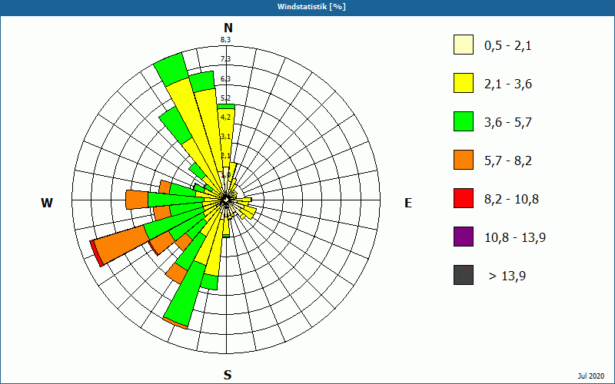Select the orange 5,7 - 8,2 legend swatch
This screenshot has height=384, width=615.
click(464, 160)
